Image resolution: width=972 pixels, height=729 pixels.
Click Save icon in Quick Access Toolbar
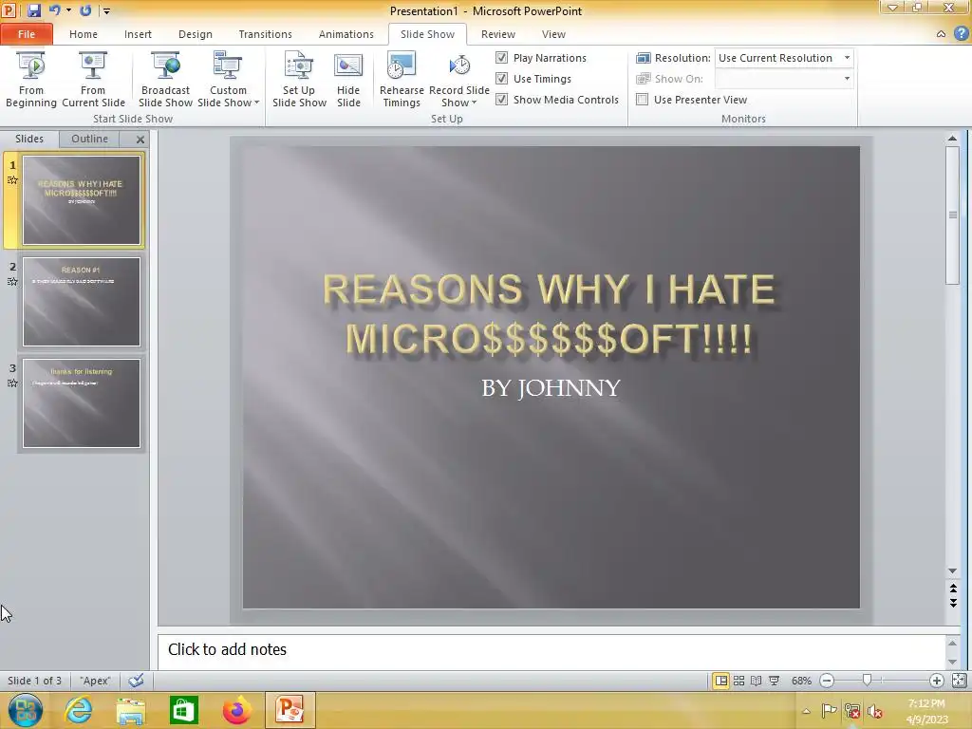34,10
